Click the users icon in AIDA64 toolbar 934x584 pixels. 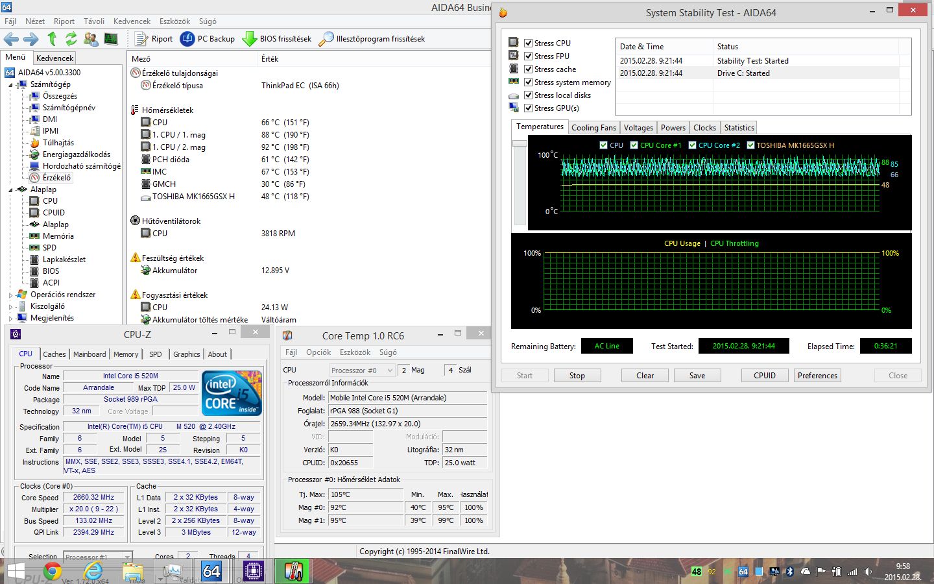[x=91, y=39]
